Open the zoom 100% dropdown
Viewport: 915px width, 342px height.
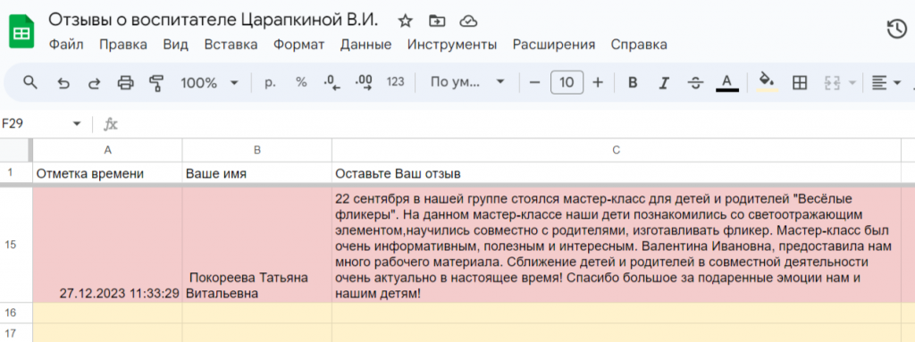click(209, 83)
